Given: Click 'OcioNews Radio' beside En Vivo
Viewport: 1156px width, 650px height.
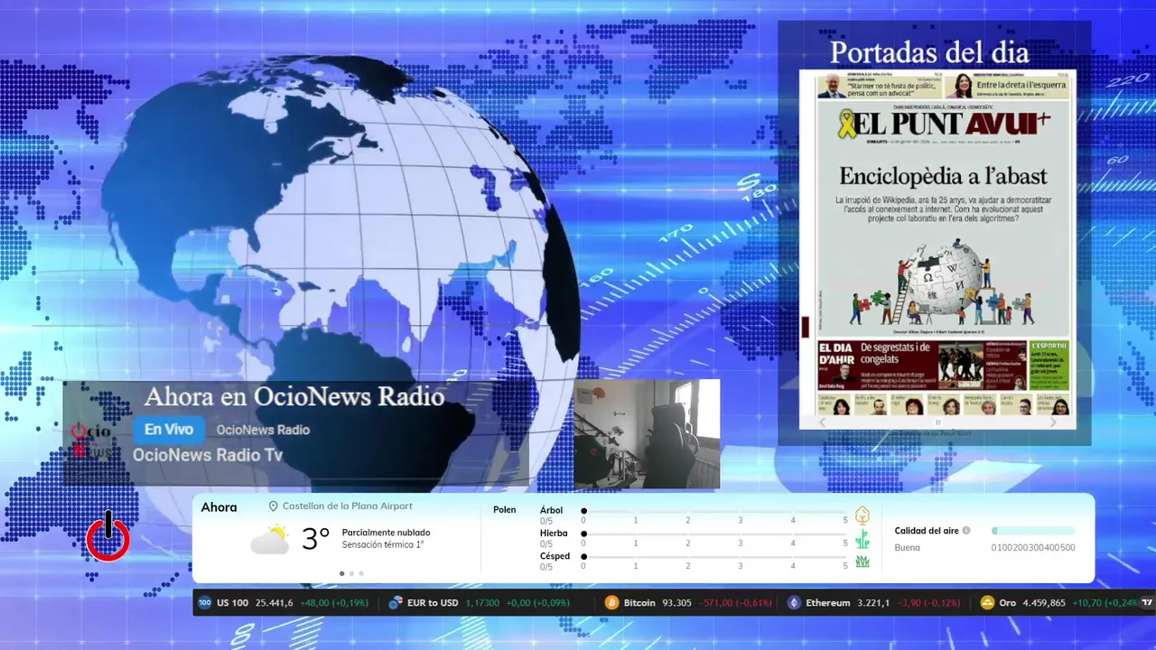Looking at the screenshot, I should [x=263, y=430].
